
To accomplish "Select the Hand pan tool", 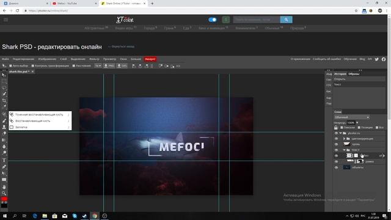I will pyautogui.click(x=4, y=187).
